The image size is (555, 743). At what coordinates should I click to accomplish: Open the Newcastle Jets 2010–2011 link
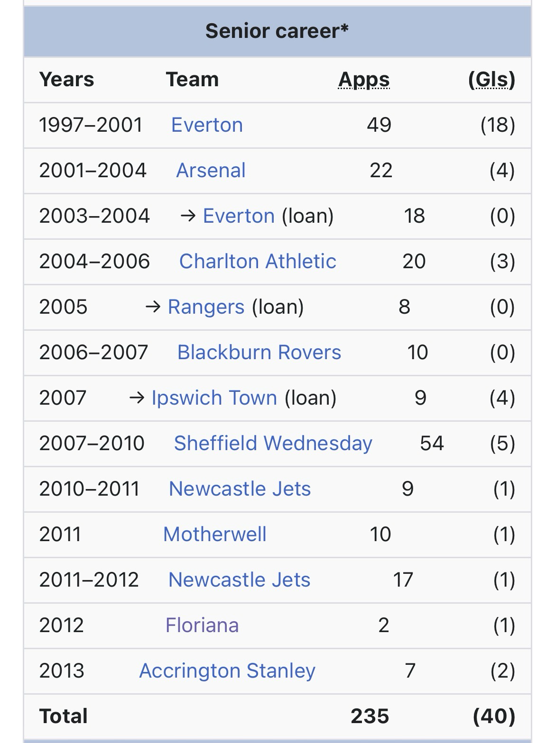click(x=240, y=489)
